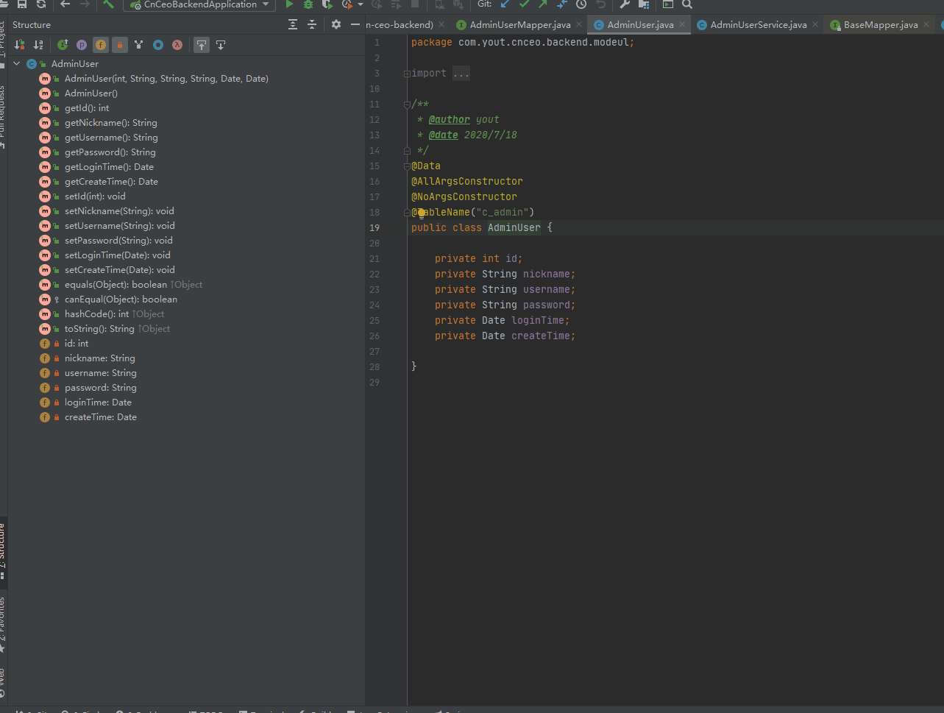Viewport: 944px width, 713px height.
Task: Click the yellow intention bulb on line 18
Action: (x=422, y=213)
